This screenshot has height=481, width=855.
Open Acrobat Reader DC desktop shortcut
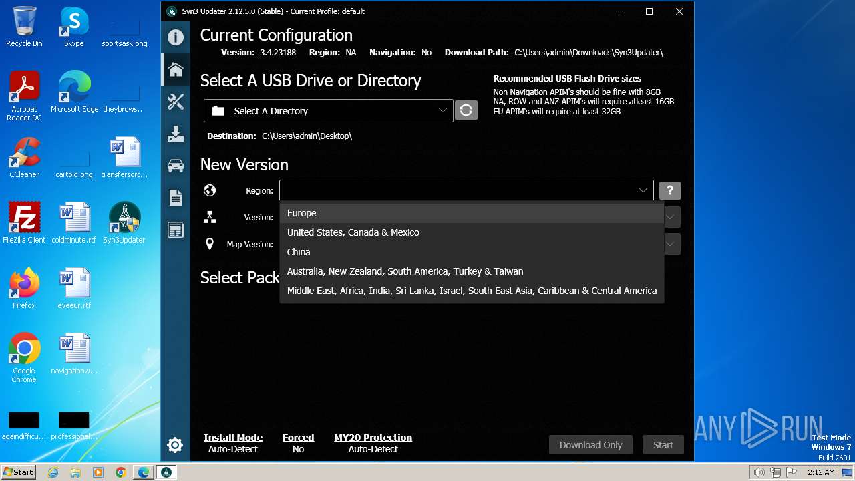point(24,96)
